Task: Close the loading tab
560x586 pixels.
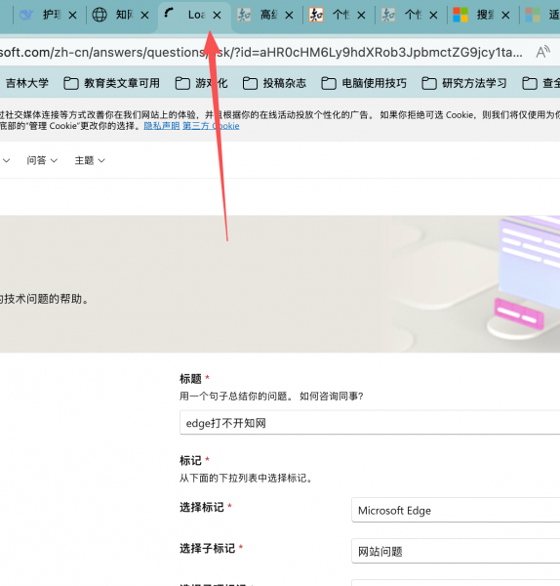Action: pyautogui.click(x=217, y=16)
